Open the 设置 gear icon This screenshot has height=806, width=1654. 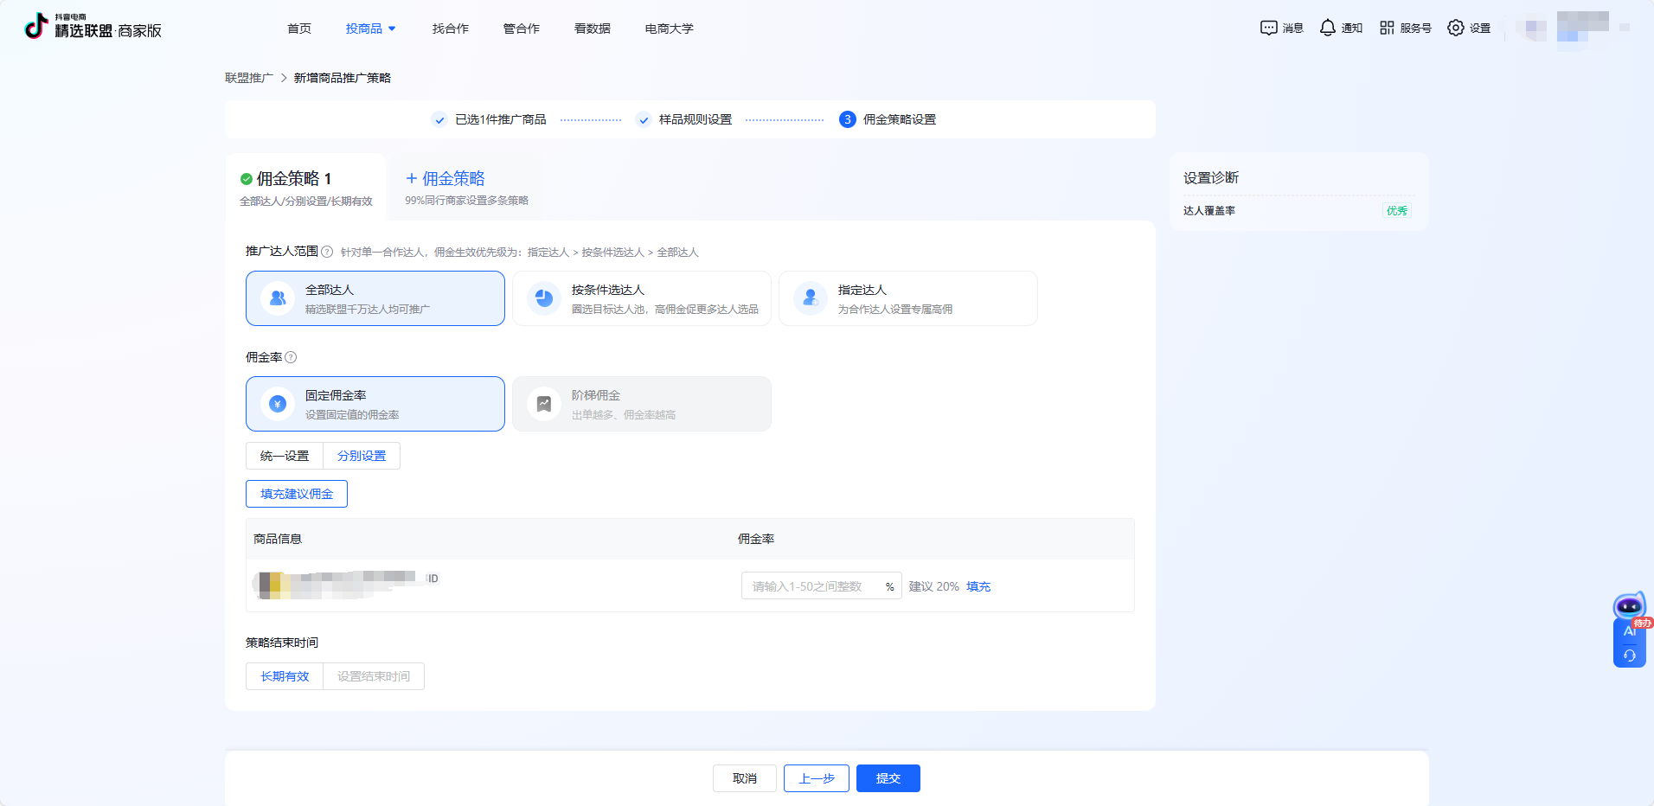[x=1456, y=28]
